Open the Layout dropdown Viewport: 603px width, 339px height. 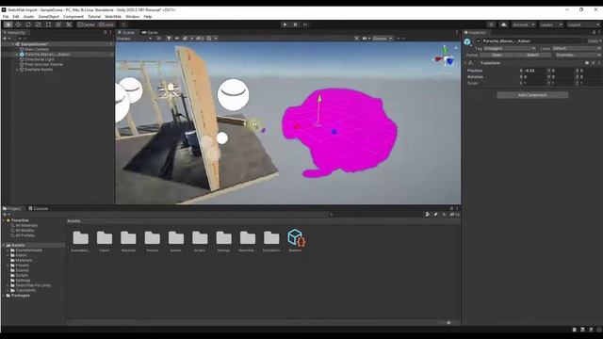(583, 24)
